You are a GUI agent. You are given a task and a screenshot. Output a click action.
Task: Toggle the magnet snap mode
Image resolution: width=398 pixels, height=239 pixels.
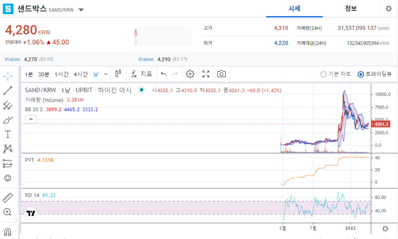8,232
